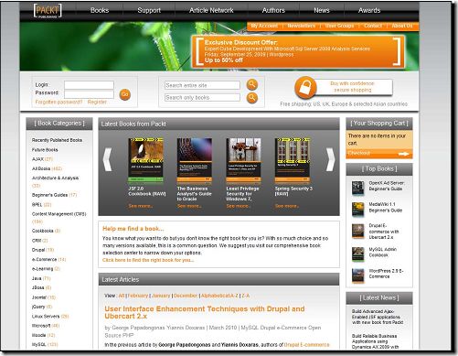Click the Checkout link in shopping cart
Image resolution: width=458 pixels, height=356 pixels.
[359, 153]
